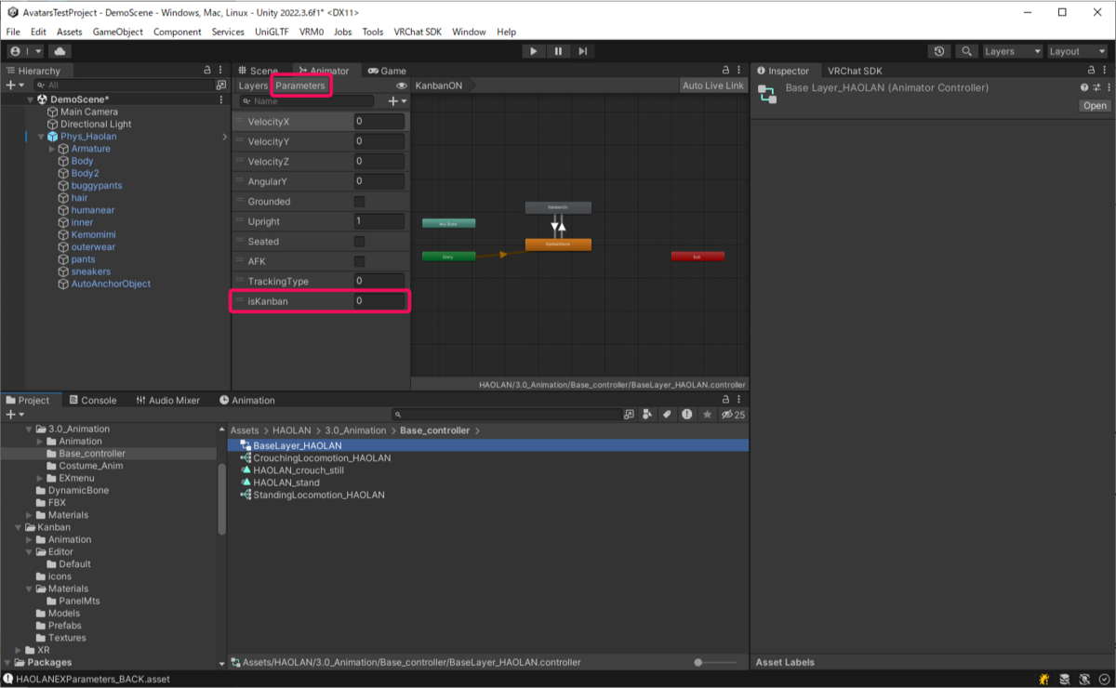1116x688 pixels.
Task: Select the red Exit node
Action: point(697,256)
